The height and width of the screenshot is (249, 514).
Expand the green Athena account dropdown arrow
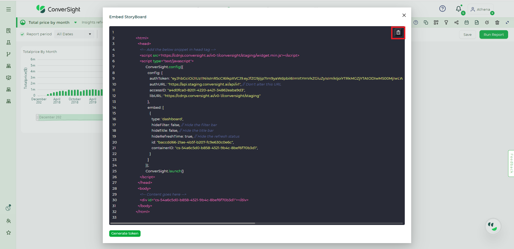point(492,13)
